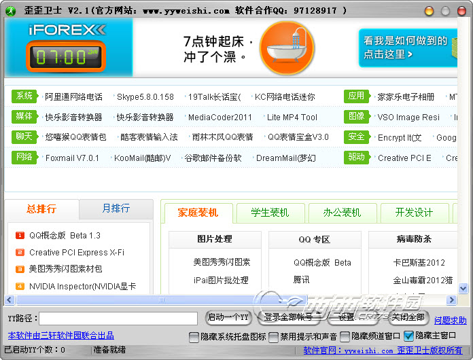
Task: Click 关闭全部 button
Action: (408, 317)
